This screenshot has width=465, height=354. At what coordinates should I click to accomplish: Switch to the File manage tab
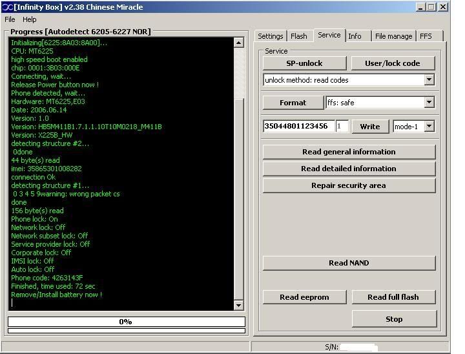click(393, 36)
